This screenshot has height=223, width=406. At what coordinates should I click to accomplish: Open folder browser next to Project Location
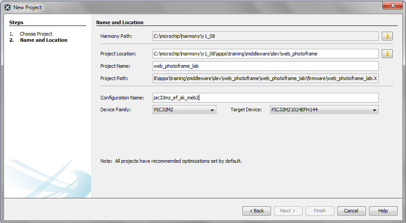[387, 54]
